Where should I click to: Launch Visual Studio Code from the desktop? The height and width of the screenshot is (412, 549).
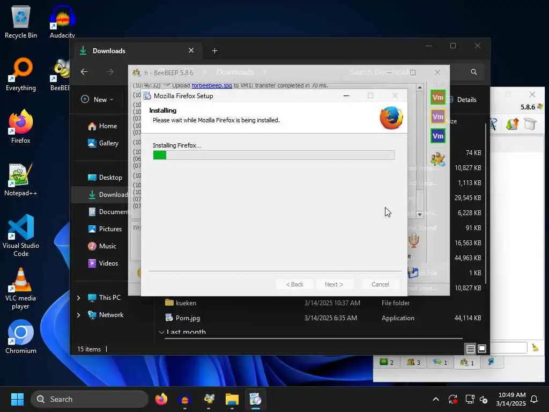[x=21, y=236]
